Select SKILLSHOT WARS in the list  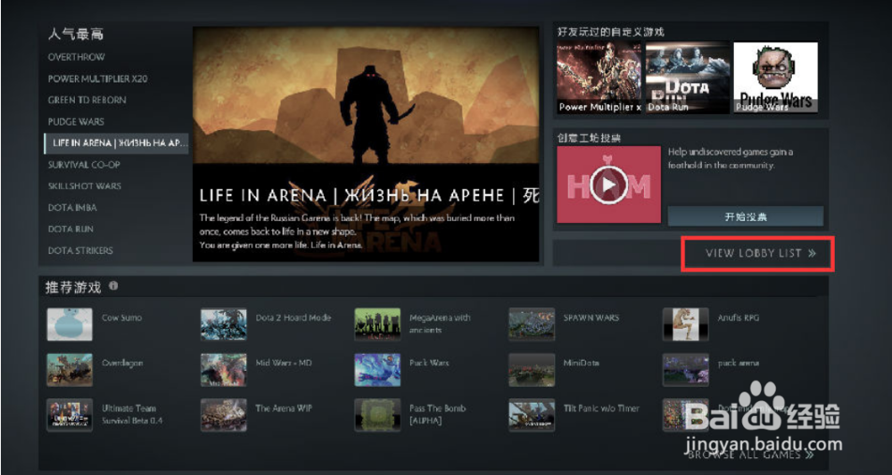84,186
